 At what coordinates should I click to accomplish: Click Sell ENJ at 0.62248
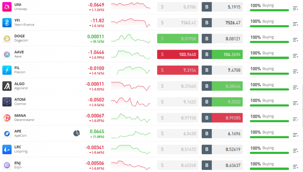tap(178, 165)
